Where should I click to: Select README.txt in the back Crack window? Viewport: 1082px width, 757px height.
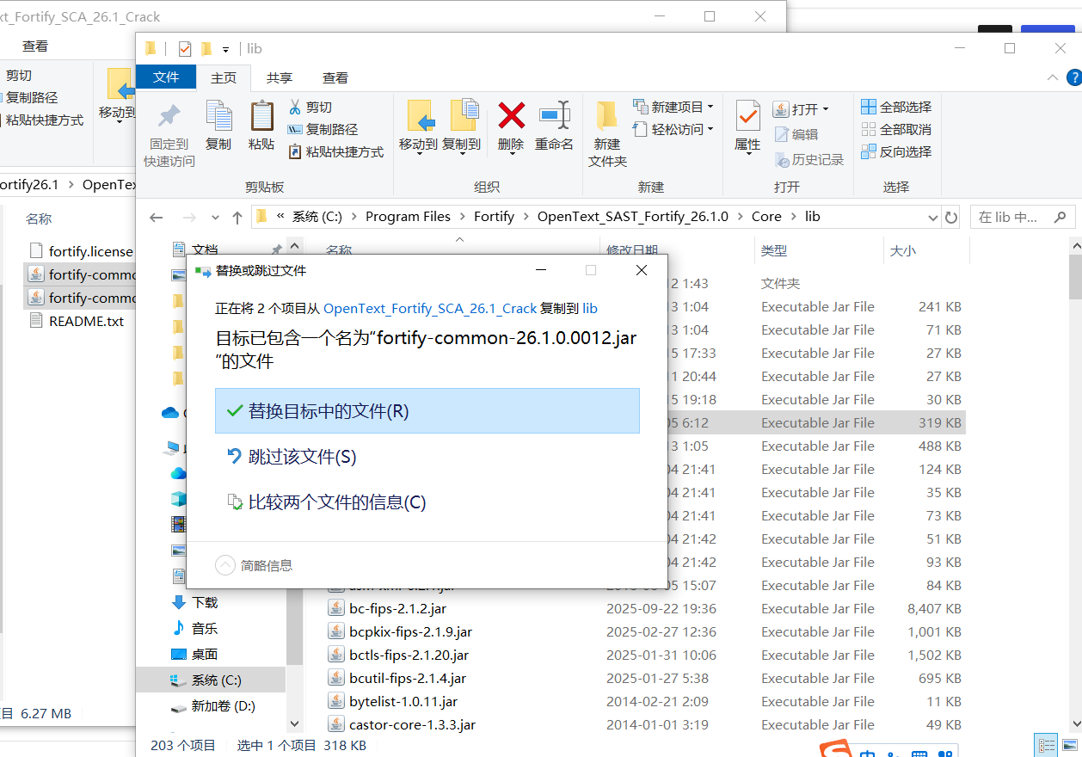(86, 321)
